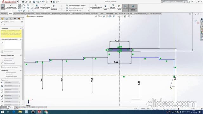The height and width of the screenshot is (114, 203).
Task: Click the Select cursor icon
Action: coord(47,2)
